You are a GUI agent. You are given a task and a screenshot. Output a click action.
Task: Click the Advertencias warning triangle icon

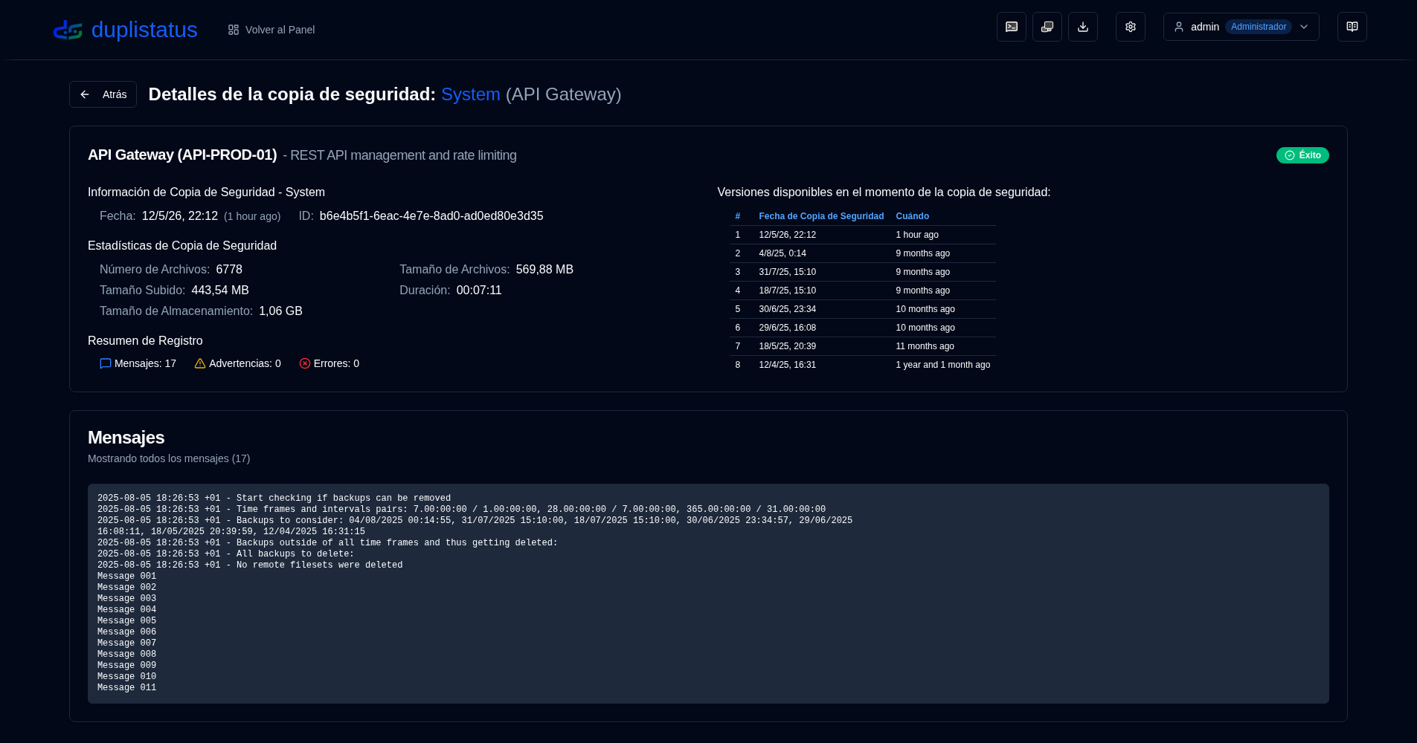coord(200,363)
